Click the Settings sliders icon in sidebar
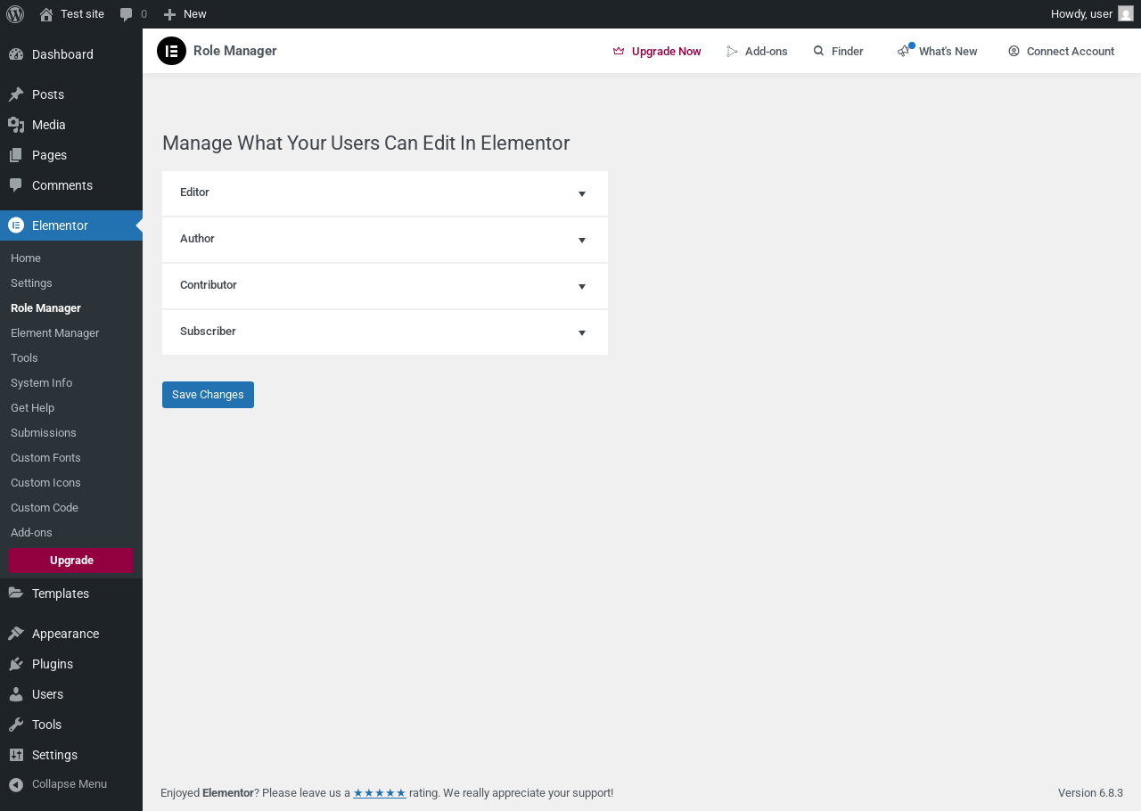 coord(16,755)
